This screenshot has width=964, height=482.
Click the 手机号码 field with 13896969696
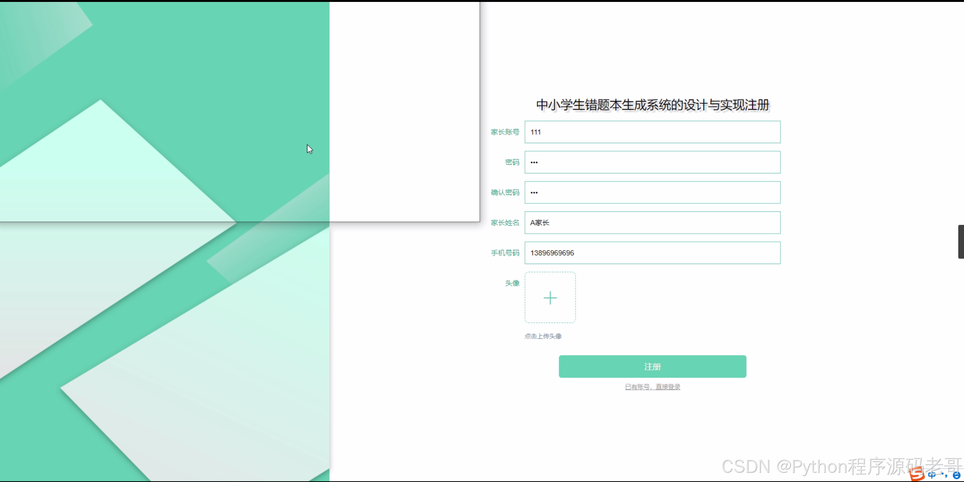pos(652,253)
